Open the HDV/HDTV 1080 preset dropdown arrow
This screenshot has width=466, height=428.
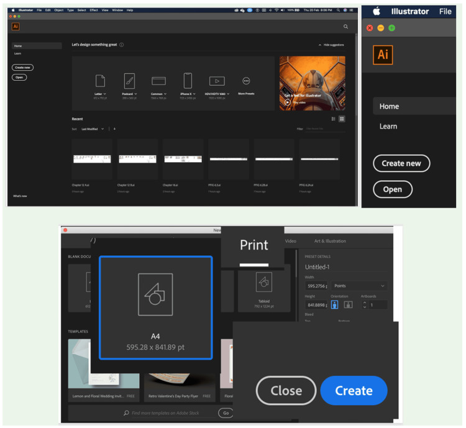[x=228, y=94]
